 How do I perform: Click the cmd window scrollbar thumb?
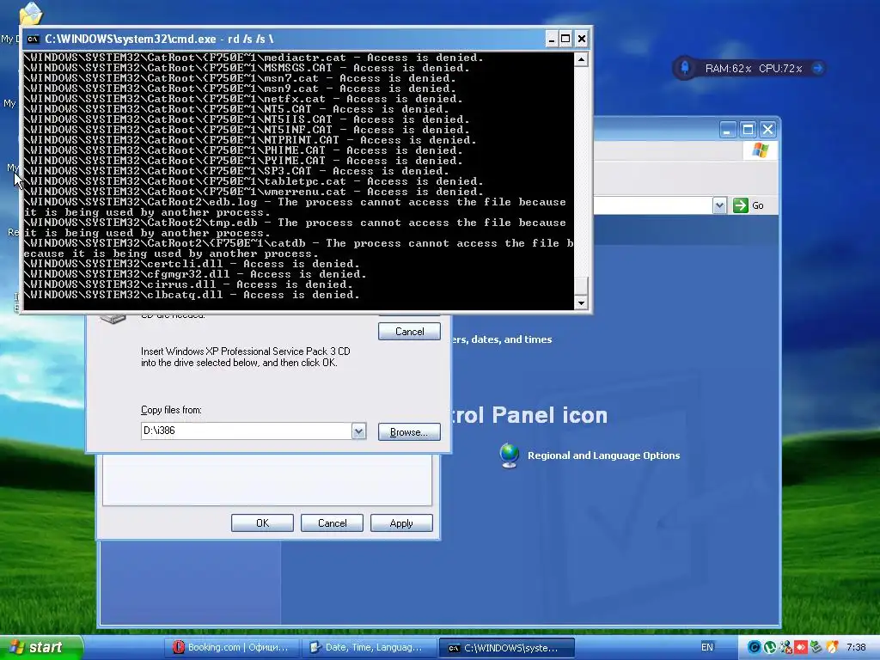point(581,285)
